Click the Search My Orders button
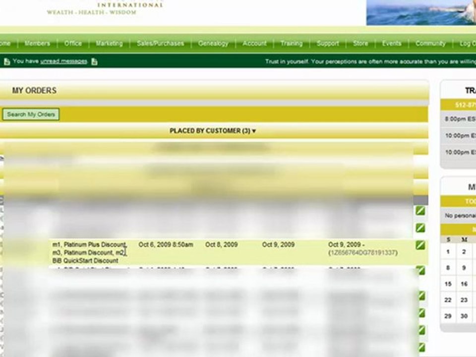Viewport: 476px width, 357px height. pyautogui.click(x=31, y=115)
